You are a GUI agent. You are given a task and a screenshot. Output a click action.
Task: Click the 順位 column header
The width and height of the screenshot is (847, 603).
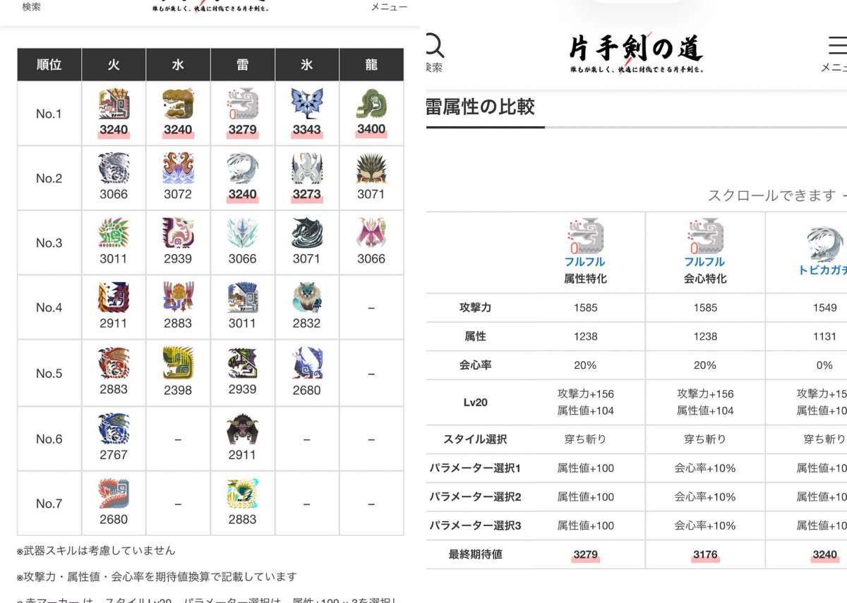[49, 65]
